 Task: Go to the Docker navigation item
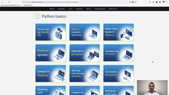click(x=89, y=9)
